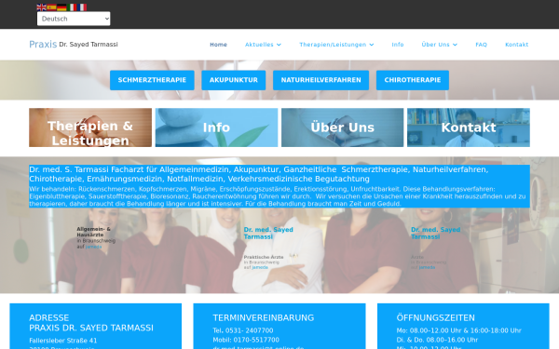559x349 pixels.
Task: Open the Deutsch language dropdown
Action: (x=74, y=19)
